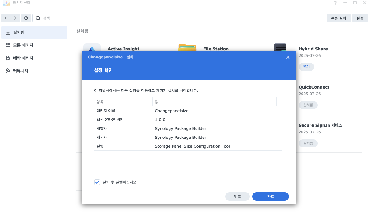
Task: Click Storage Panel Size Configuration Tool text
Action: pyautogui.click(x=192, y=146)
